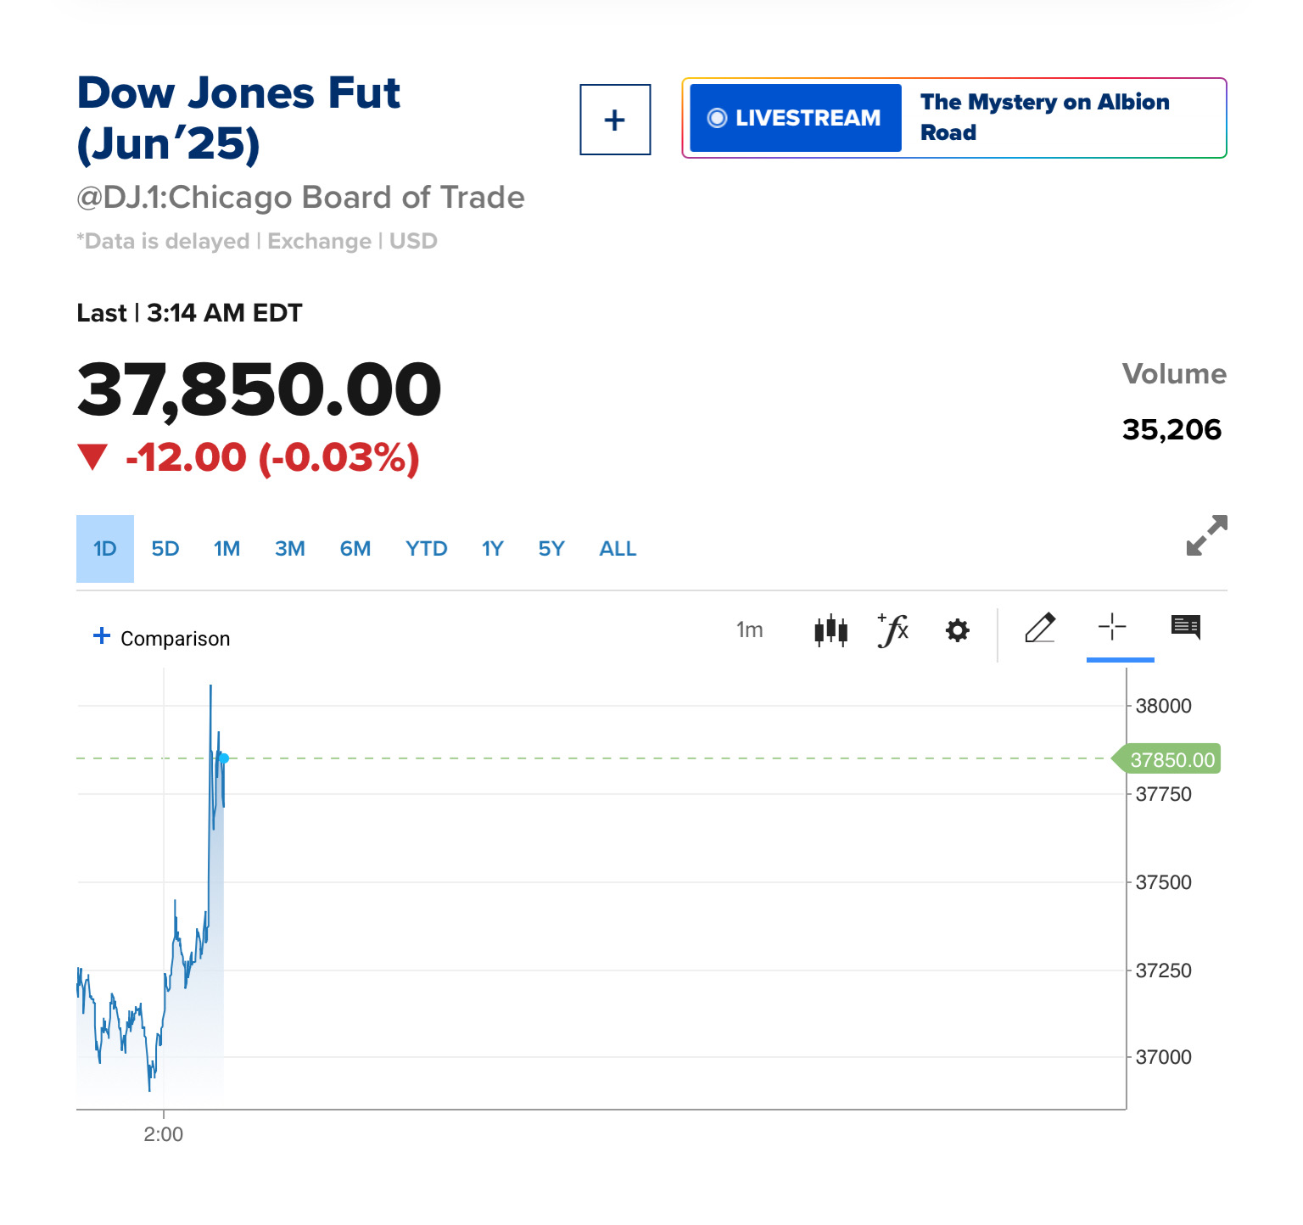Select the pencil drawing tool

1040,629
